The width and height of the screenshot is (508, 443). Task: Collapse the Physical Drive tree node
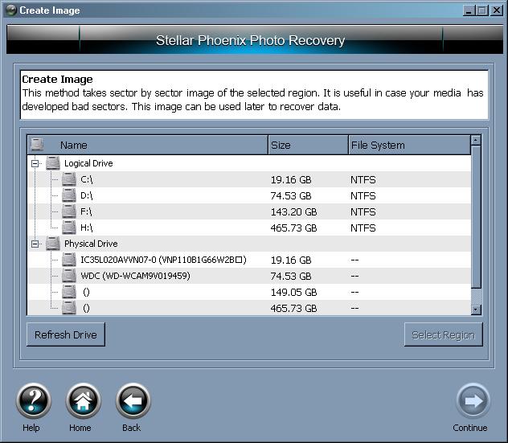pos(35,244)
